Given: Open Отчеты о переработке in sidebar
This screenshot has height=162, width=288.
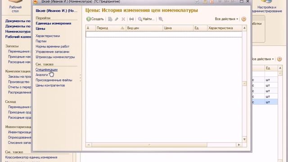Looking at the screenshot, I should (x=20, y=87).
